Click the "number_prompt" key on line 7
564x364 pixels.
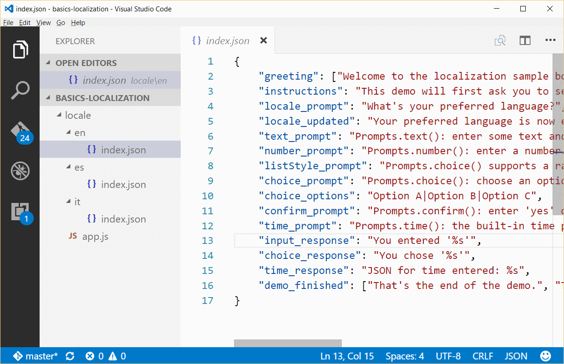(x=304, y=151)
